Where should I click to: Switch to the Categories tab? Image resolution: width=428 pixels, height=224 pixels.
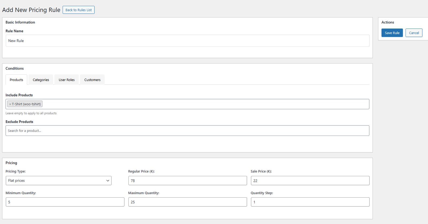[x=41, y=80]
